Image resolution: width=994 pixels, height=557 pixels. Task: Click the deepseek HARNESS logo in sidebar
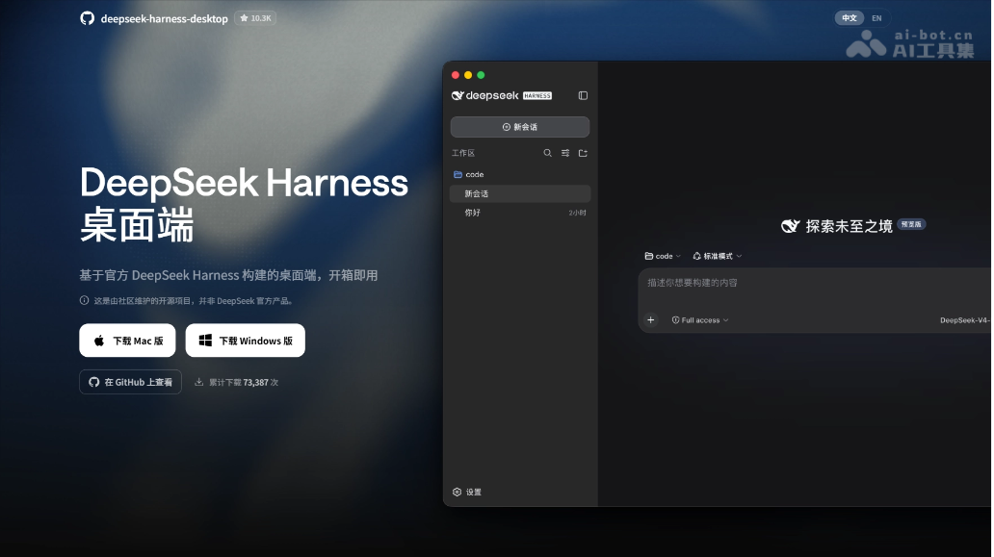click(x=502, y=95)
